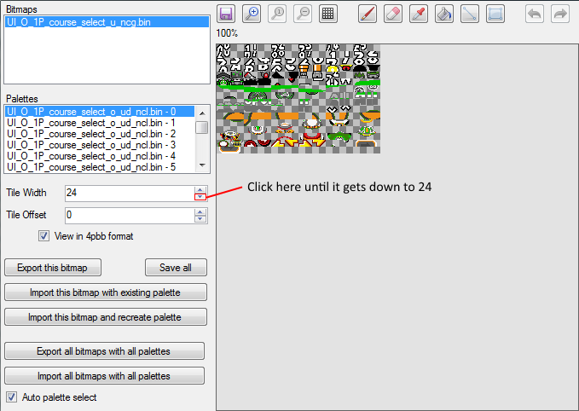Select the Color picker eyedropper tool

[x=419, y=14]
